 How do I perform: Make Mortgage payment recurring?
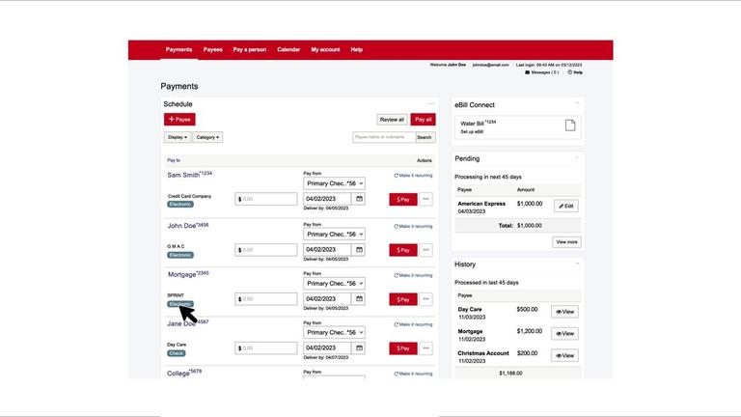point(413,275)
